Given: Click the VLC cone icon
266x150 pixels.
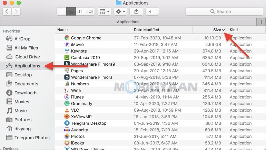Looking at the screenshot, I should (x=67, y=110).
